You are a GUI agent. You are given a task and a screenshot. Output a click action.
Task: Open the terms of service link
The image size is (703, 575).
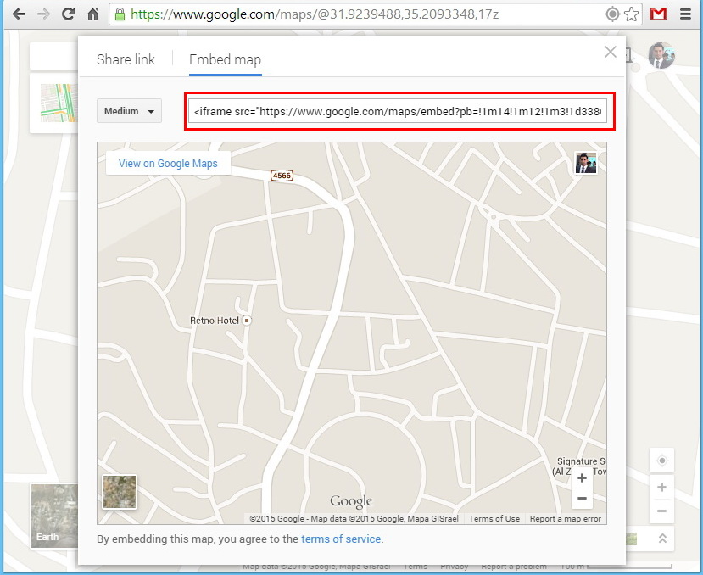click(341, 539)
